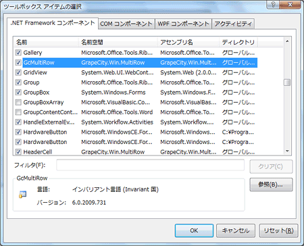This screenshot has width=304, height=246.
Task: Toggle the GridView checkbox
Action: (x=18, y=72)
